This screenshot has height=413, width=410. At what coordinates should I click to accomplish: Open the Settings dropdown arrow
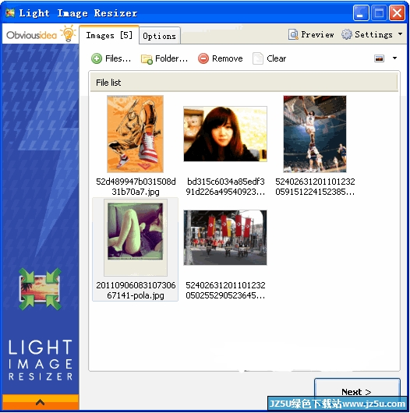[x=400, y=34]
